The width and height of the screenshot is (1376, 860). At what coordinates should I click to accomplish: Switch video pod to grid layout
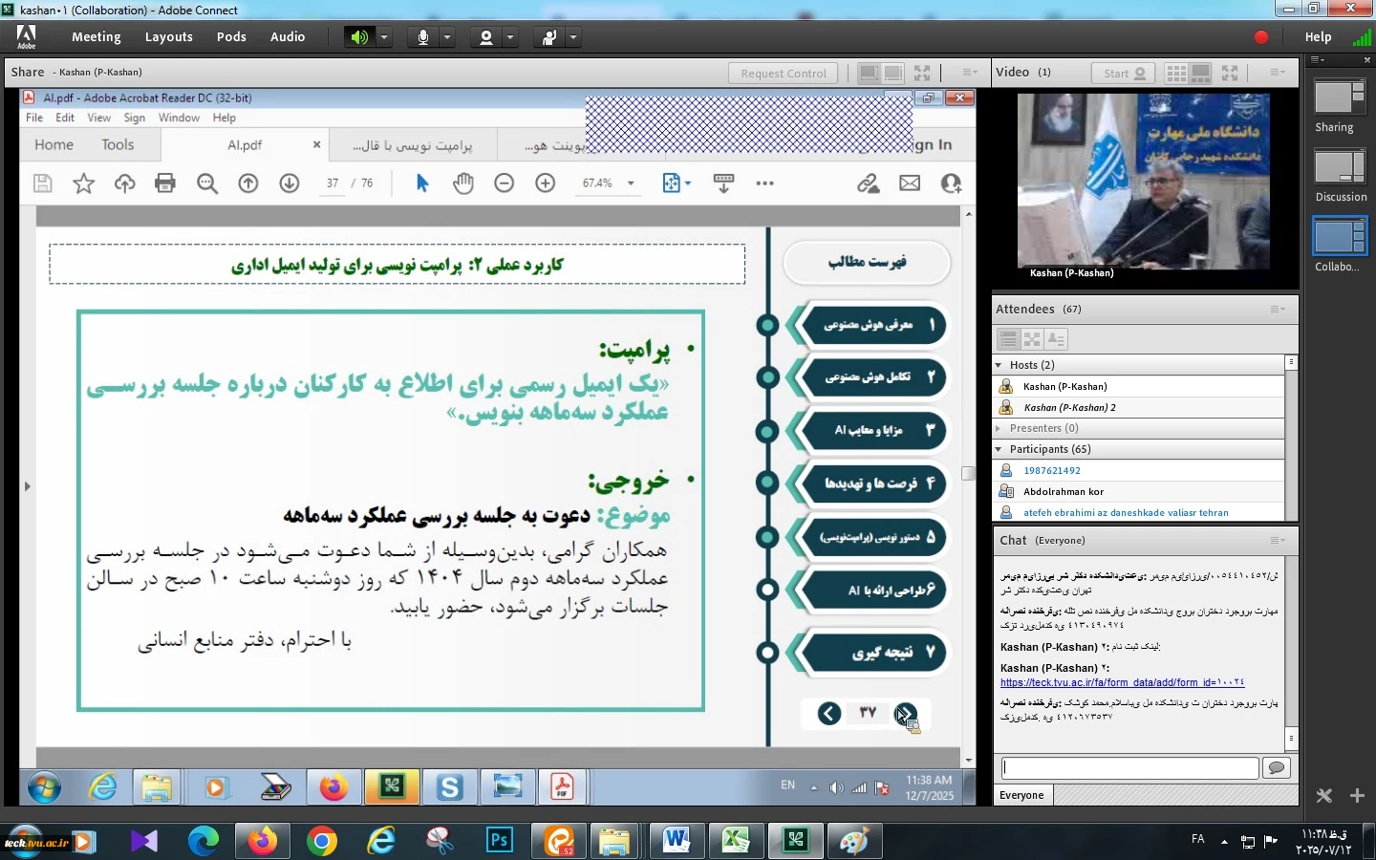pos(1176,73)
